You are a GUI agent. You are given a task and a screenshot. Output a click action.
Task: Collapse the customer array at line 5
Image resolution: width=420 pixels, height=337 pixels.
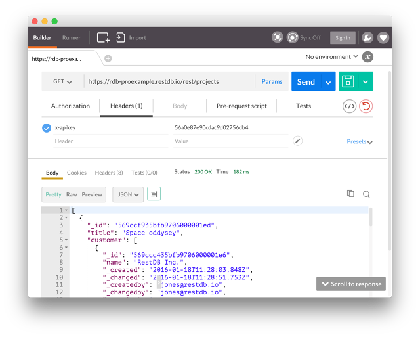point(66,240)
